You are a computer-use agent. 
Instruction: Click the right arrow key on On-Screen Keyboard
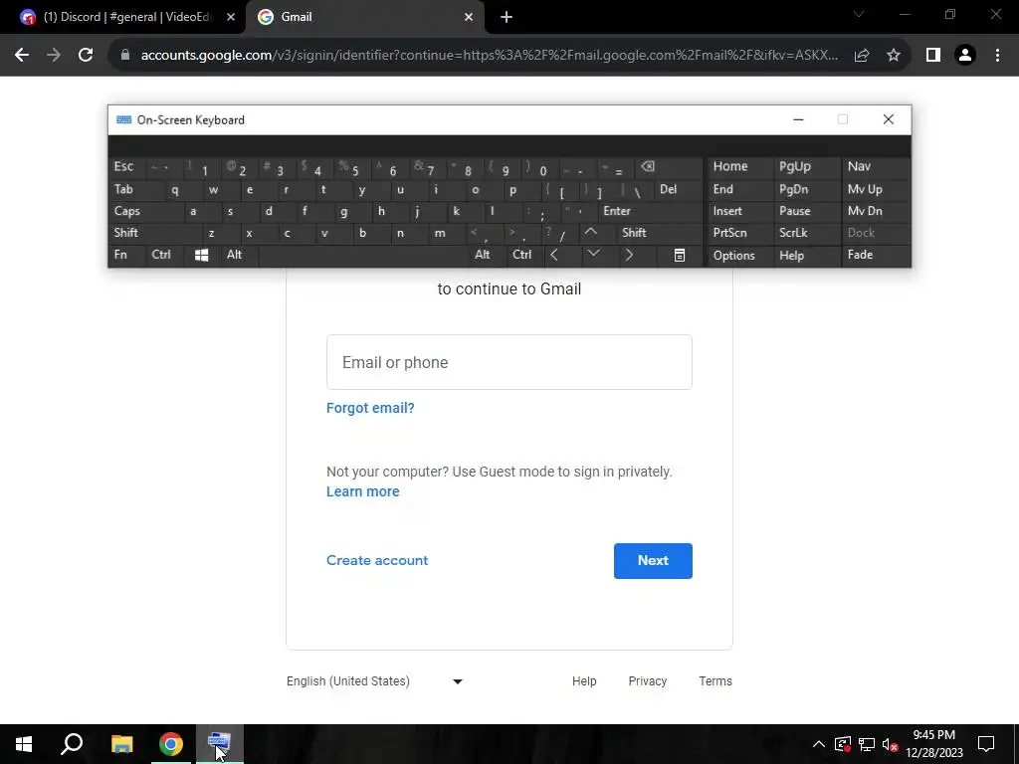[629, 256]
